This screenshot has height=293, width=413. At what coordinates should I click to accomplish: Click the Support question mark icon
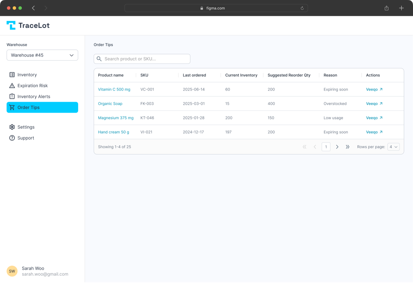coord(12,138)
